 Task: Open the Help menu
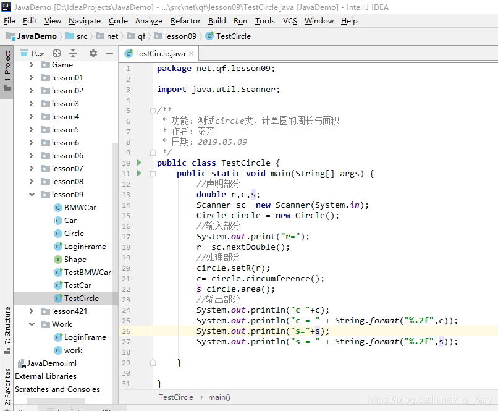[349, 21]
